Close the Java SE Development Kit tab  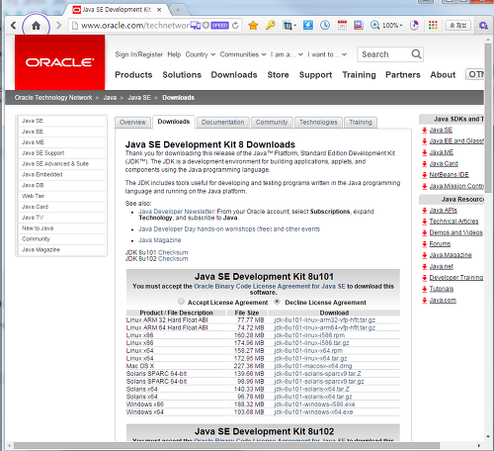click(x=159, y=10)
